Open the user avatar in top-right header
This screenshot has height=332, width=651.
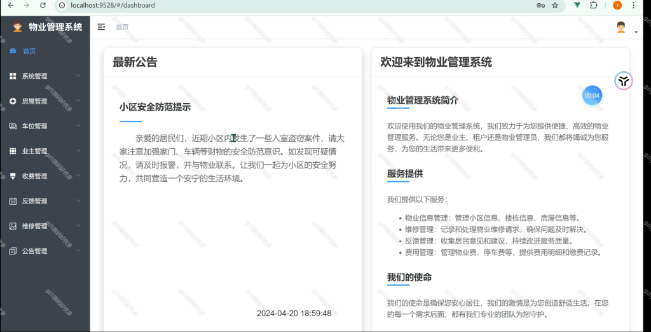620,27
